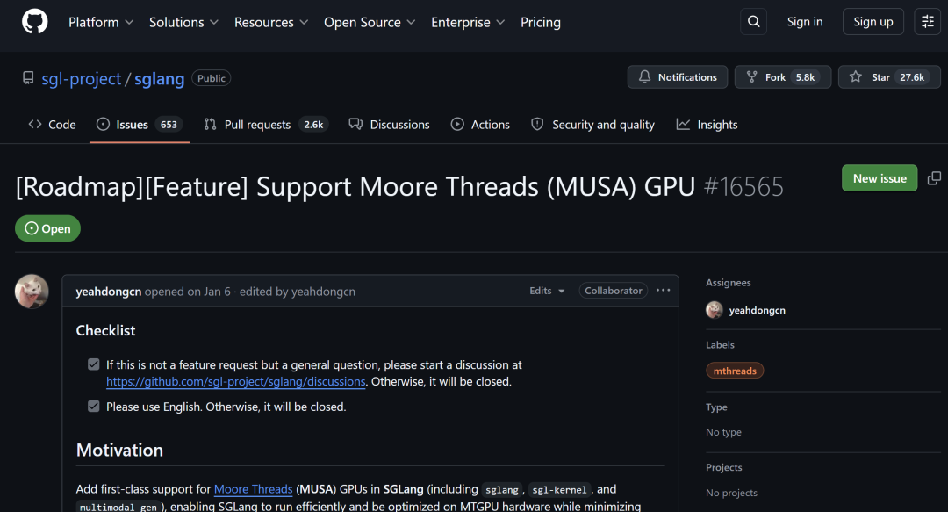This screenshot has height=512, width=948.
Task: Toggle the general question discussion checkbox
Action: point(93,364)
